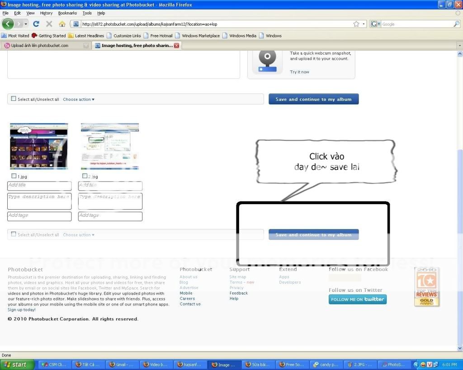Viewport: 463px width, 370px height.
Task: Click the URL address field
Action: tap(217, 24)
